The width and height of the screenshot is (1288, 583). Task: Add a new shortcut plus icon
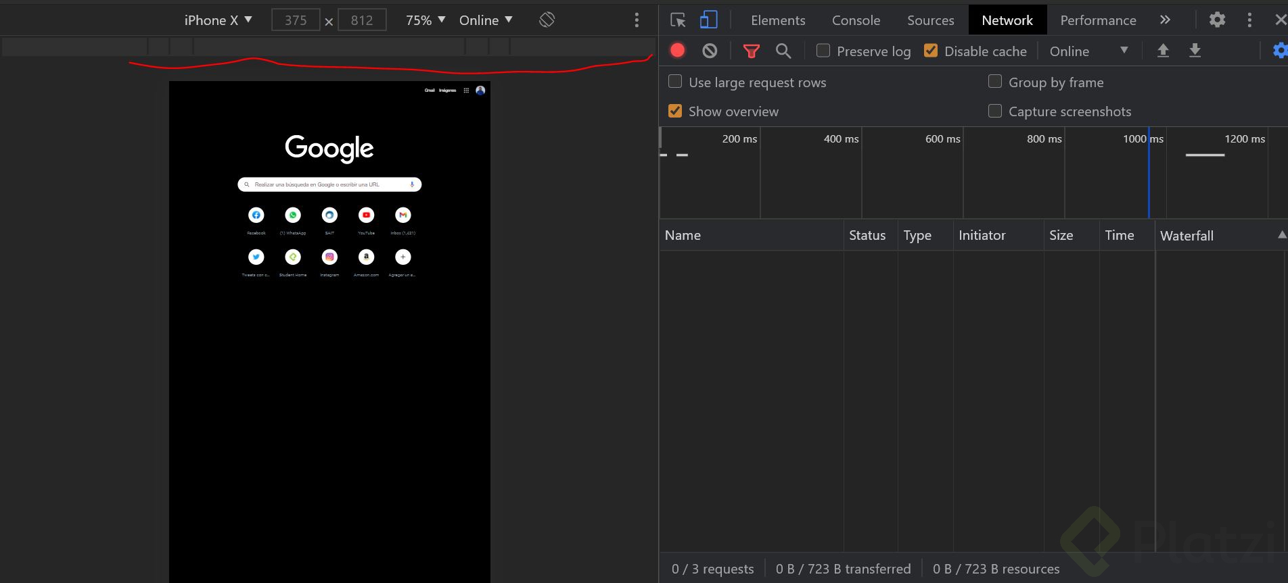coord(402,257)
